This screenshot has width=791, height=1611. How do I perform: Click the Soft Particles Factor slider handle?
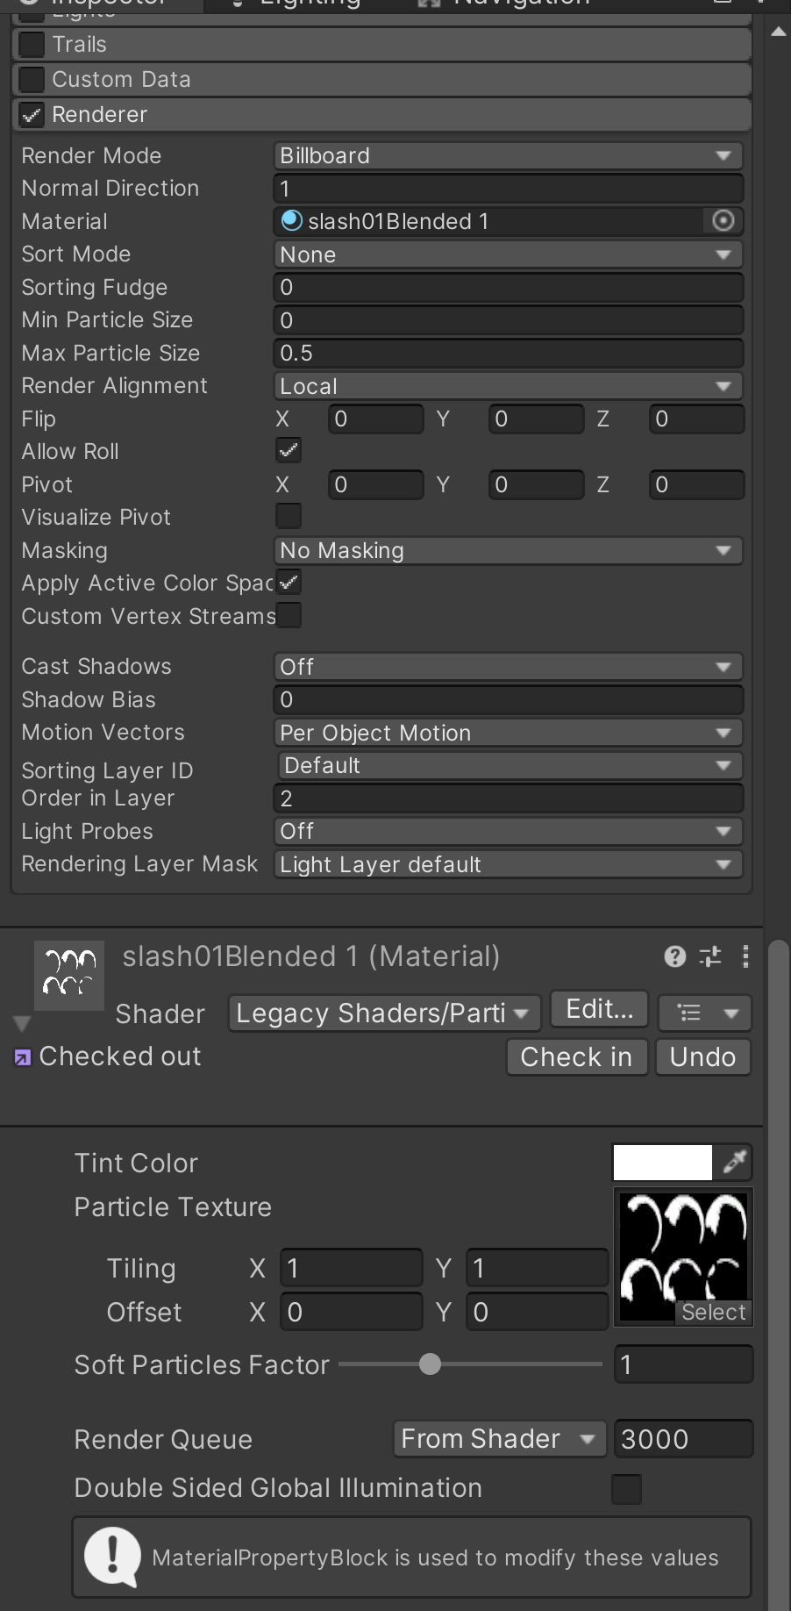point(430,1364)
